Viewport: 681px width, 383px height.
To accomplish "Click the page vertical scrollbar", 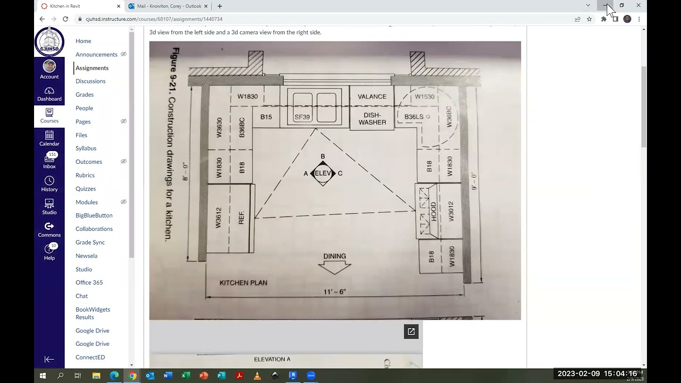I will [x=644, y=106].
